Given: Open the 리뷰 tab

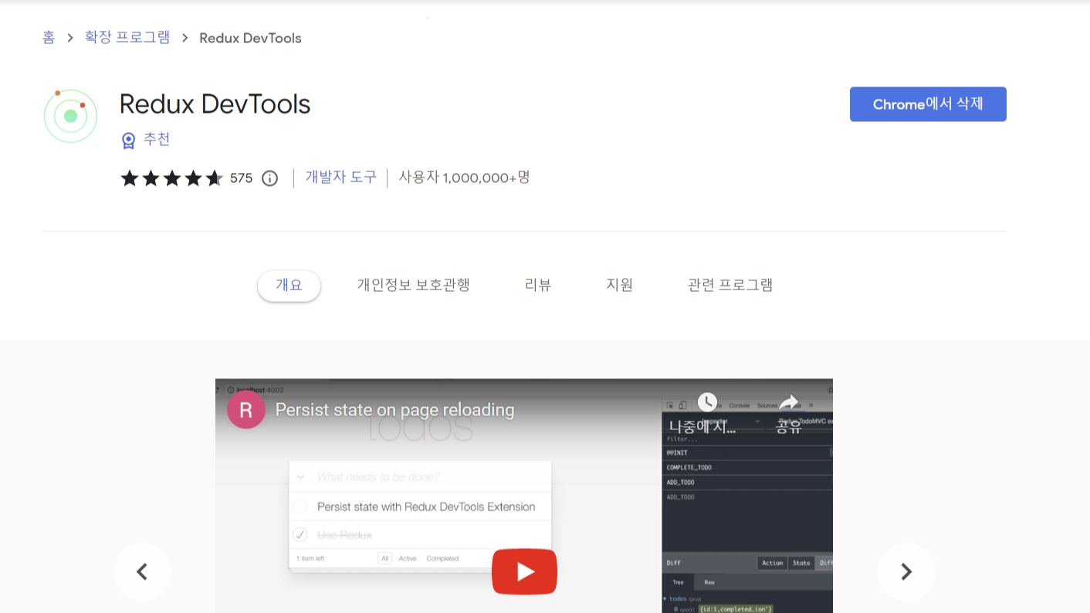Looking at the screenshot, I should pos(538,285).
